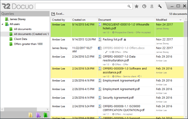Select All documents query
188x119 pixels.
tap(23, 29)
